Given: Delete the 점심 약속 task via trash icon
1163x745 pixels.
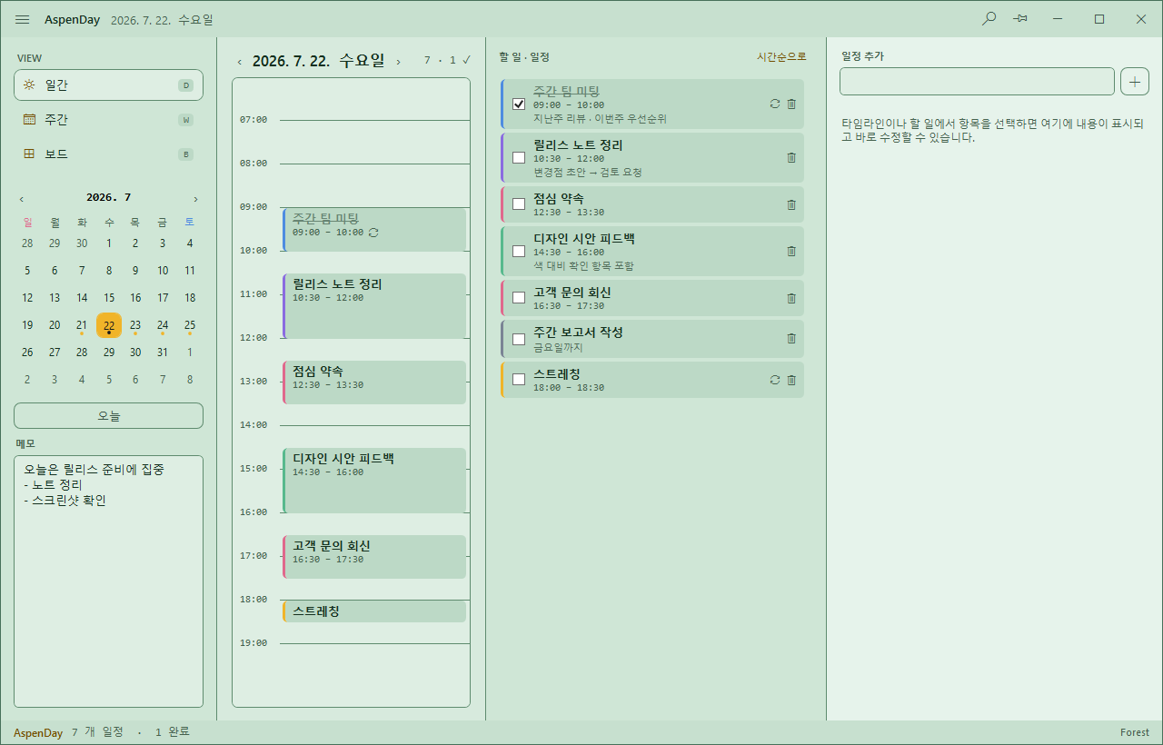Looking at the screenshot, I should 791,204.
